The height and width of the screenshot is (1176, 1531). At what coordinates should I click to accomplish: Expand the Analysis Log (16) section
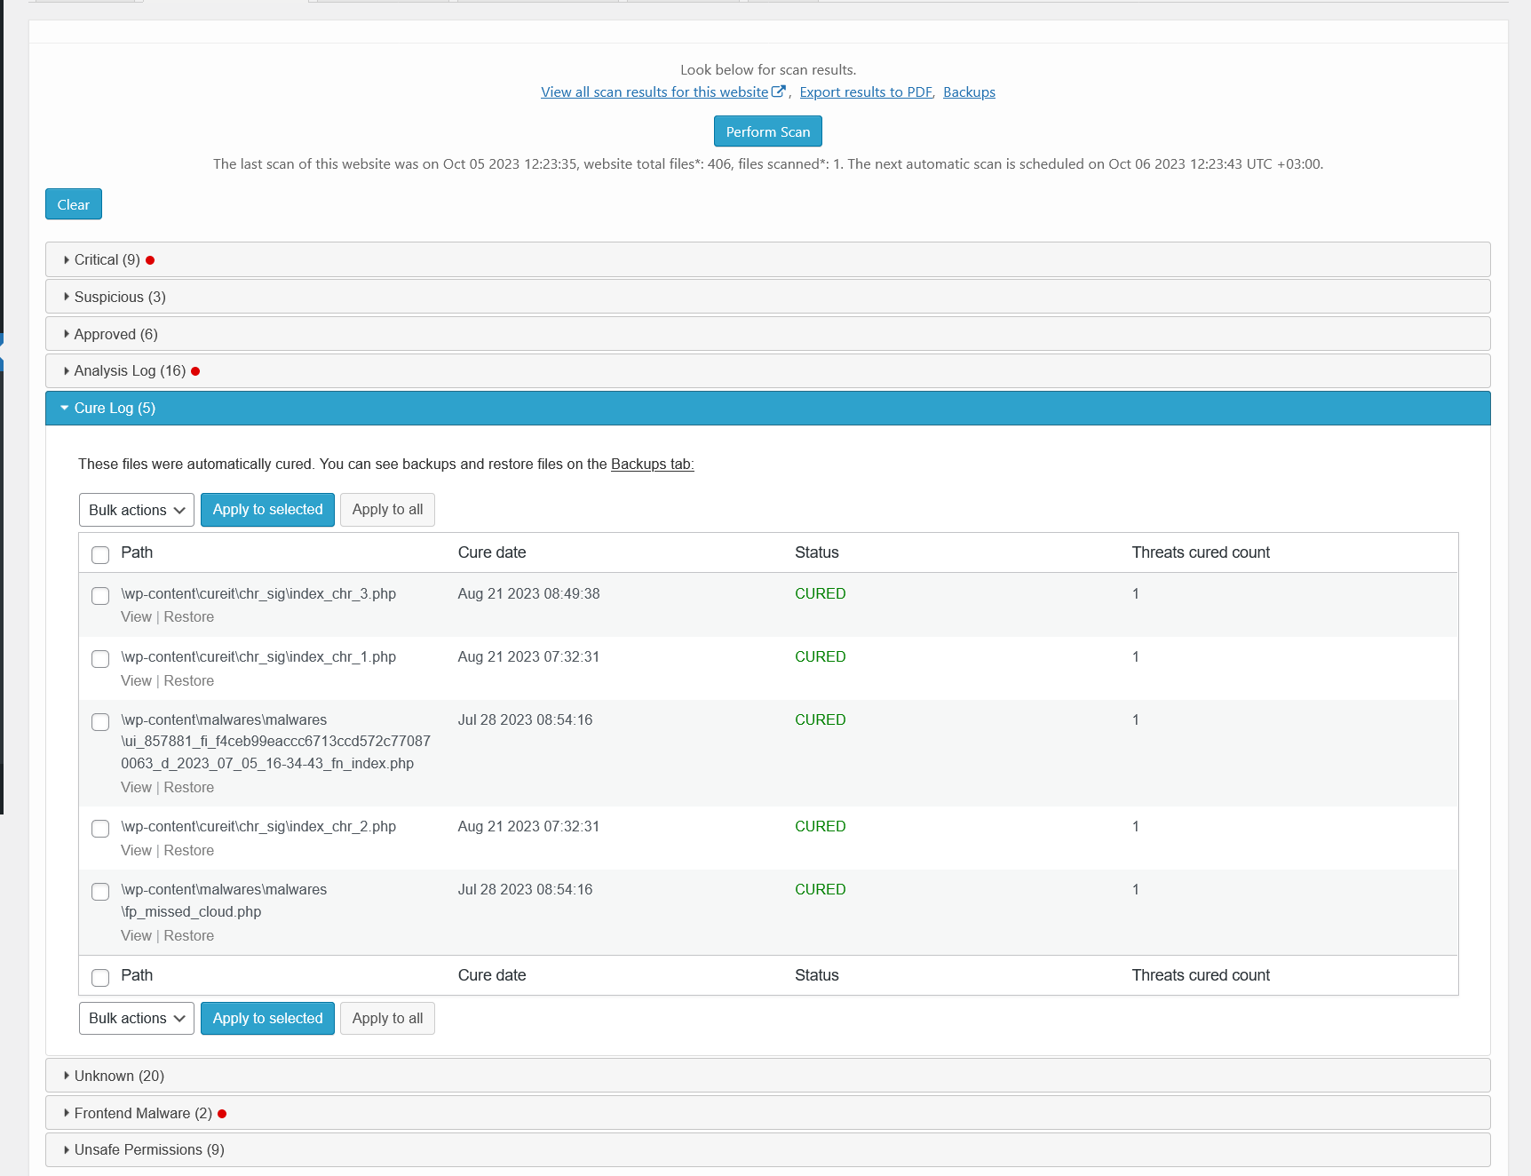(767, 370)
